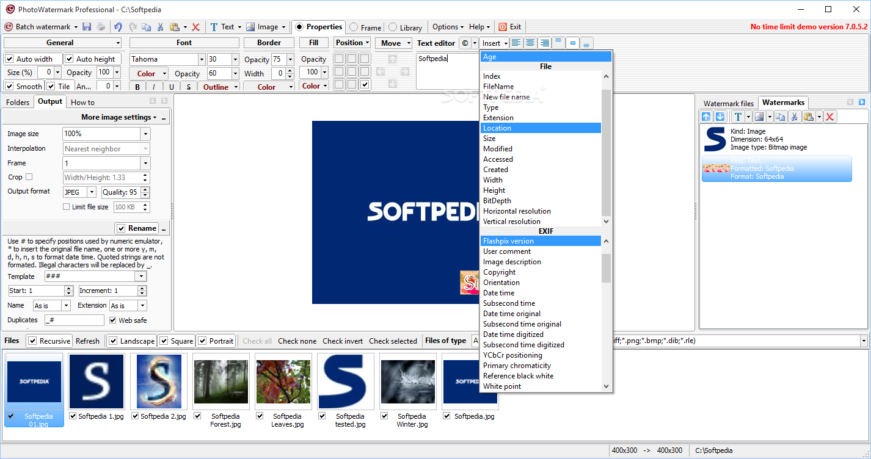This screenshot has height=459, width=871.
Task: Align watermark text to the right
Action: tap(544, 43)
